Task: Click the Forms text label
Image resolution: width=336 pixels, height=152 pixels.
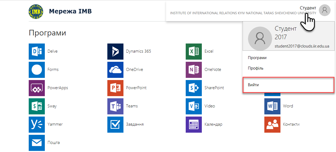Action: [x=53, y=70]
